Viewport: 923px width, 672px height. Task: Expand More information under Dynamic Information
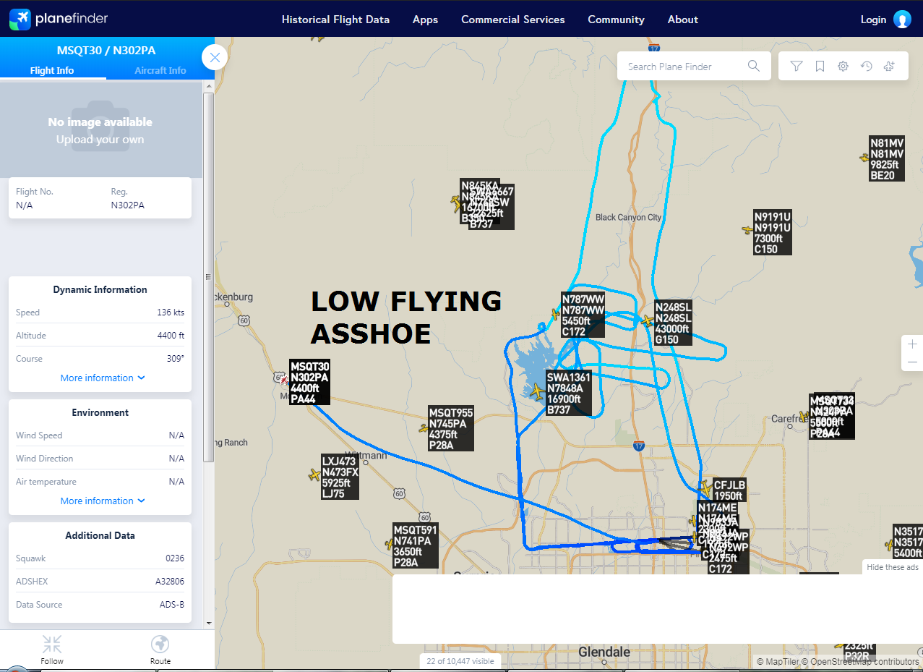pyautogui.click(x=103, y=378)
